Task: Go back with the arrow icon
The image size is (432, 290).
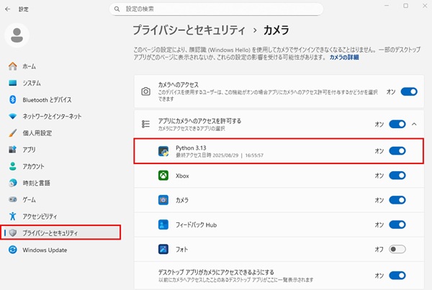Action: 7,9
